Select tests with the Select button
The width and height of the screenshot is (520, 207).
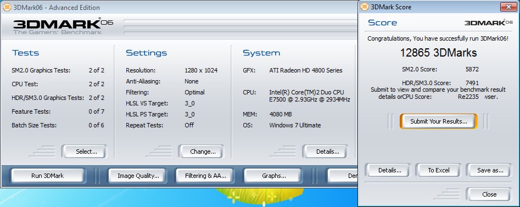click(86, 152)
